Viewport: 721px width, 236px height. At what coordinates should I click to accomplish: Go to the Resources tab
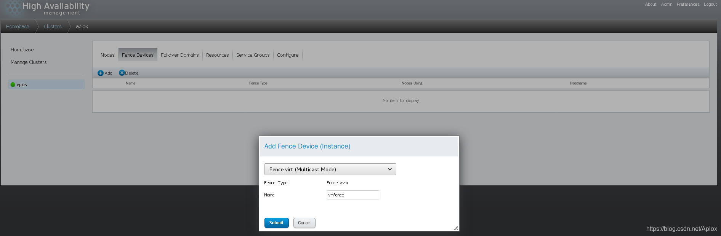(217, 55)
